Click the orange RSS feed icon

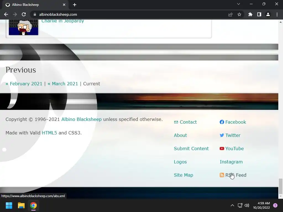[x=222, y=175]
